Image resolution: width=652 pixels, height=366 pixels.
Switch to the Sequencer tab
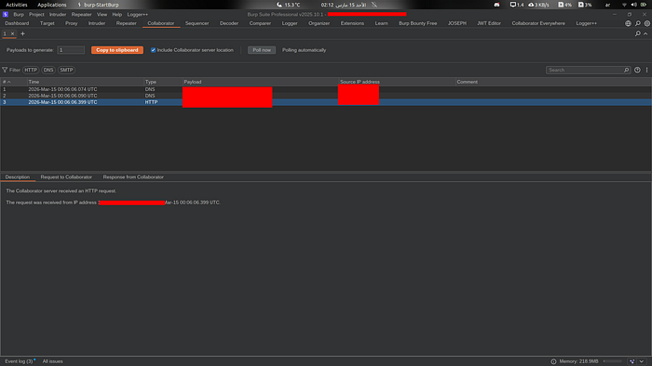point(197,23)
